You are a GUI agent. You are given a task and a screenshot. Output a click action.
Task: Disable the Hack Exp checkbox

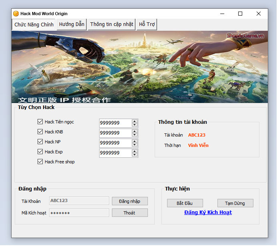[40, 152]
